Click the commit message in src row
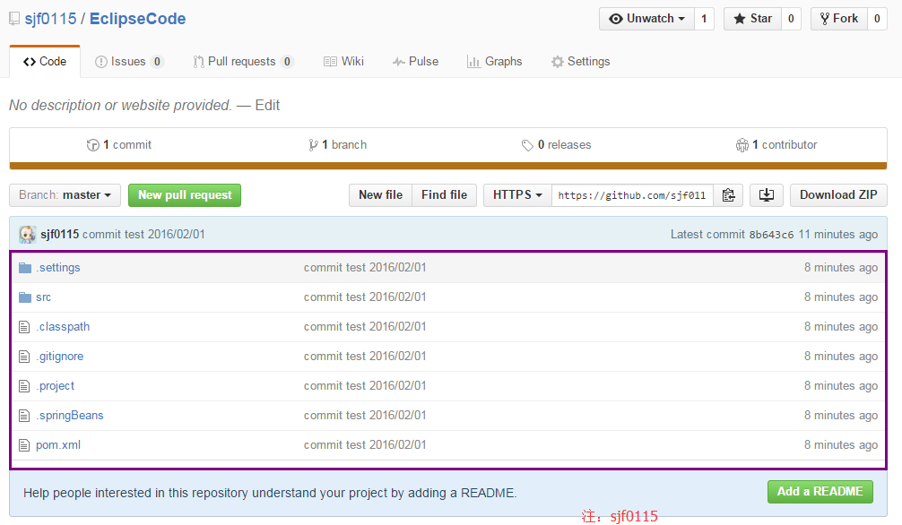This screenshot has height=525, width=902. coord(365,297)
